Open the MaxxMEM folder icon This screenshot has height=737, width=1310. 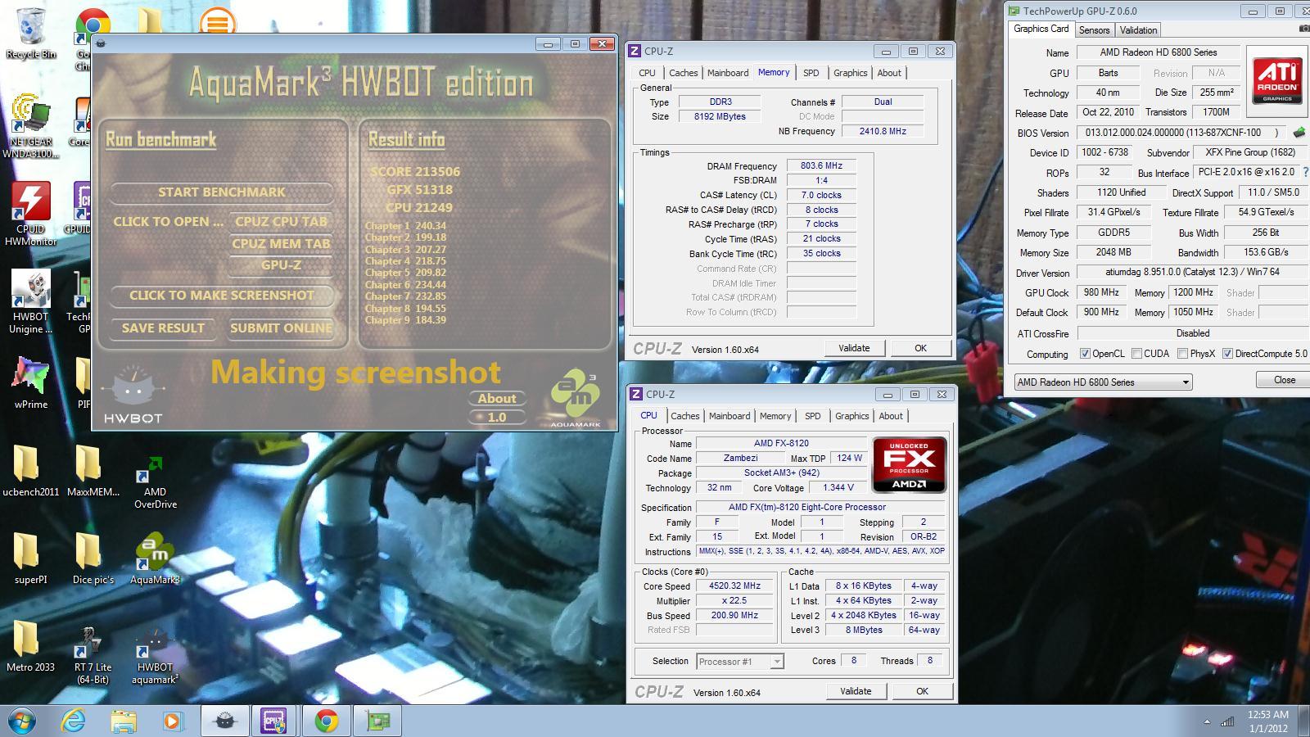click(x=93, y=472)
